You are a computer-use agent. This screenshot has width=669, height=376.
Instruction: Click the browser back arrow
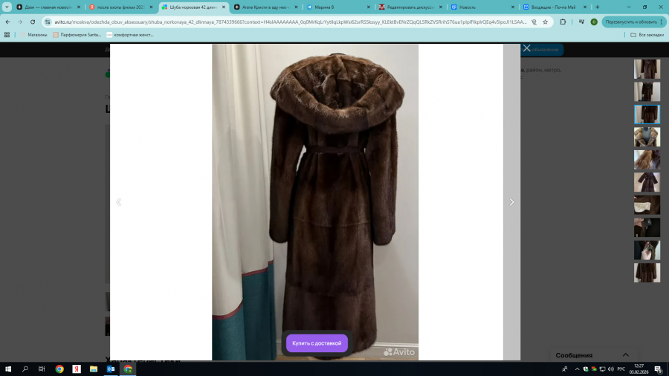[7, 22]
